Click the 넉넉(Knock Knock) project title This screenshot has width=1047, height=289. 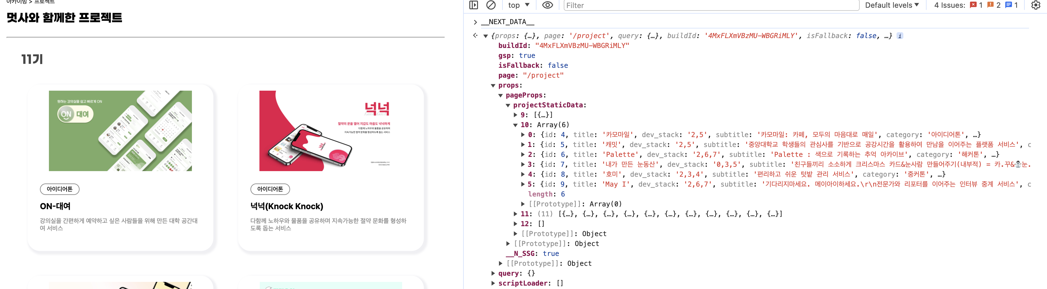click(287, 206)
